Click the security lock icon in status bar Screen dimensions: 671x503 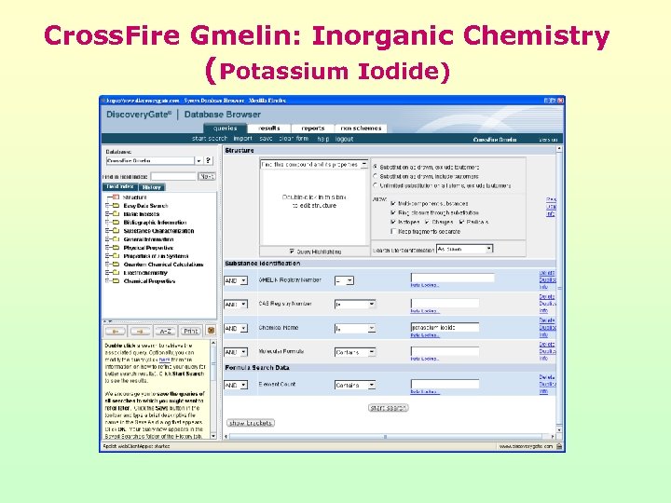tap(559, 446)
